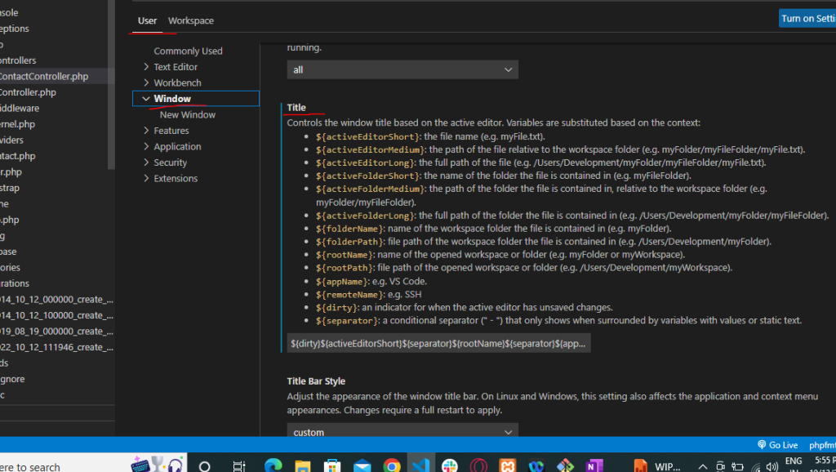The height and width of the screenshot is (472, 836).
Task: Open Task View on the taskbar
Action: pyautogui.click(x=239, y=466)
